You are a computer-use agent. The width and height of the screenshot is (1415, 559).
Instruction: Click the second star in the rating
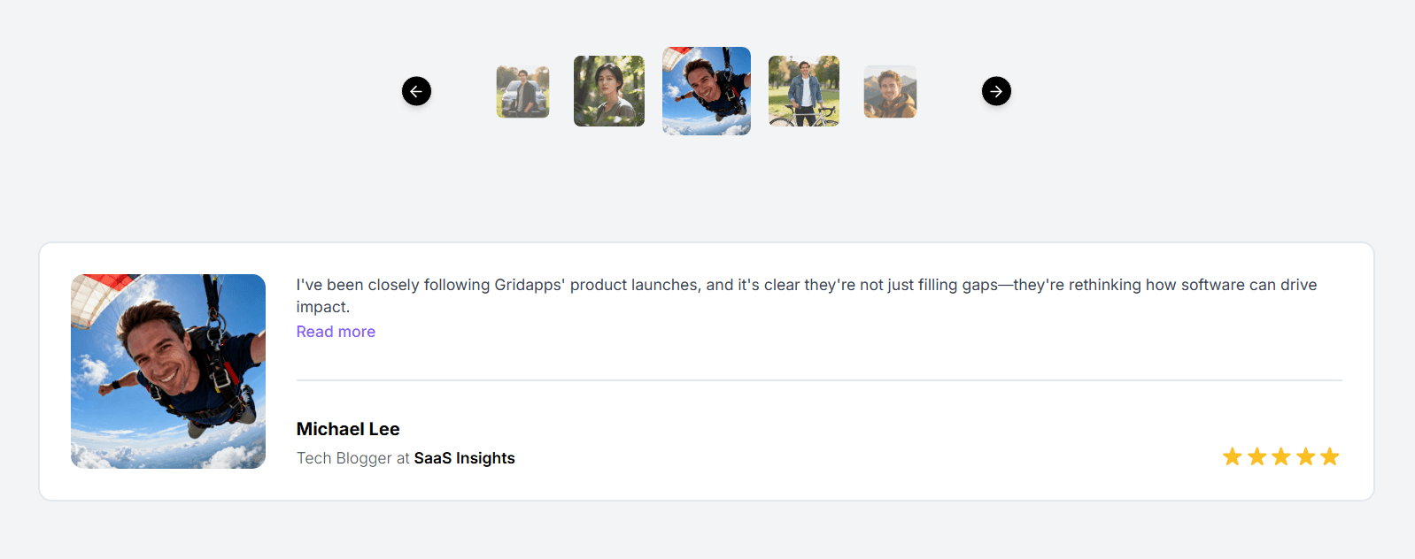[1256, 456]
